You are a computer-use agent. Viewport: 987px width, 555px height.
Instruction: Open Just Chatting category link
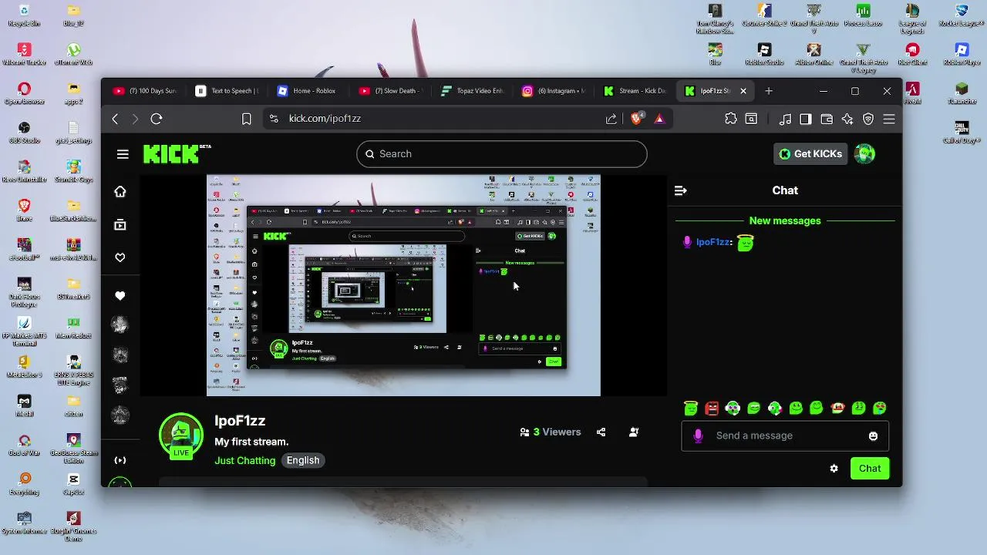pyautogui.click(x=244, y=460)
